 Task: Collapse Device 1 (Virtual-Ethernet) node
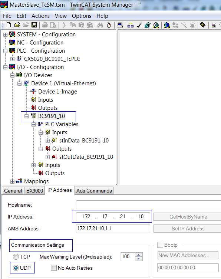coord(19,83)
